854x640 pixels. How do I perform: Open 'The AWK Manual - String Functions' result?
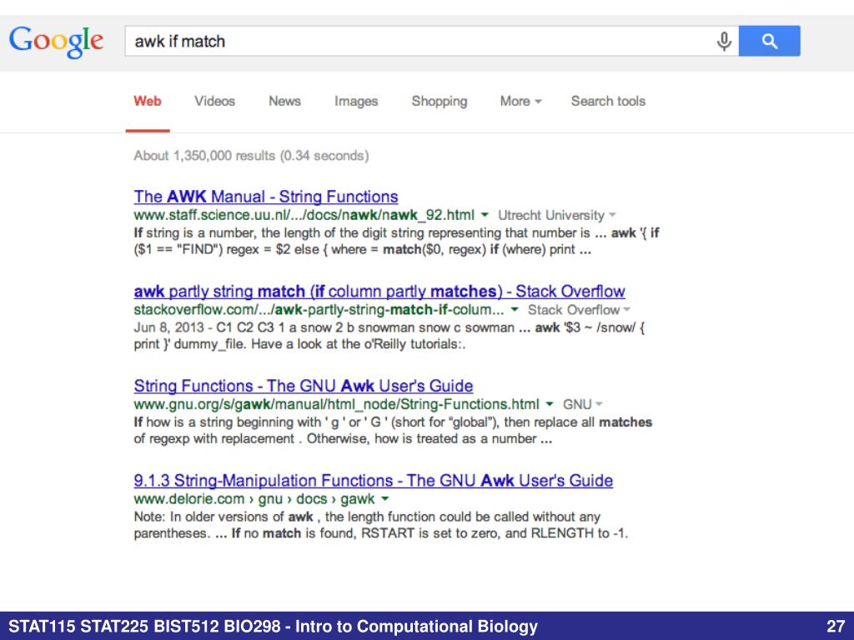(266, 197)
